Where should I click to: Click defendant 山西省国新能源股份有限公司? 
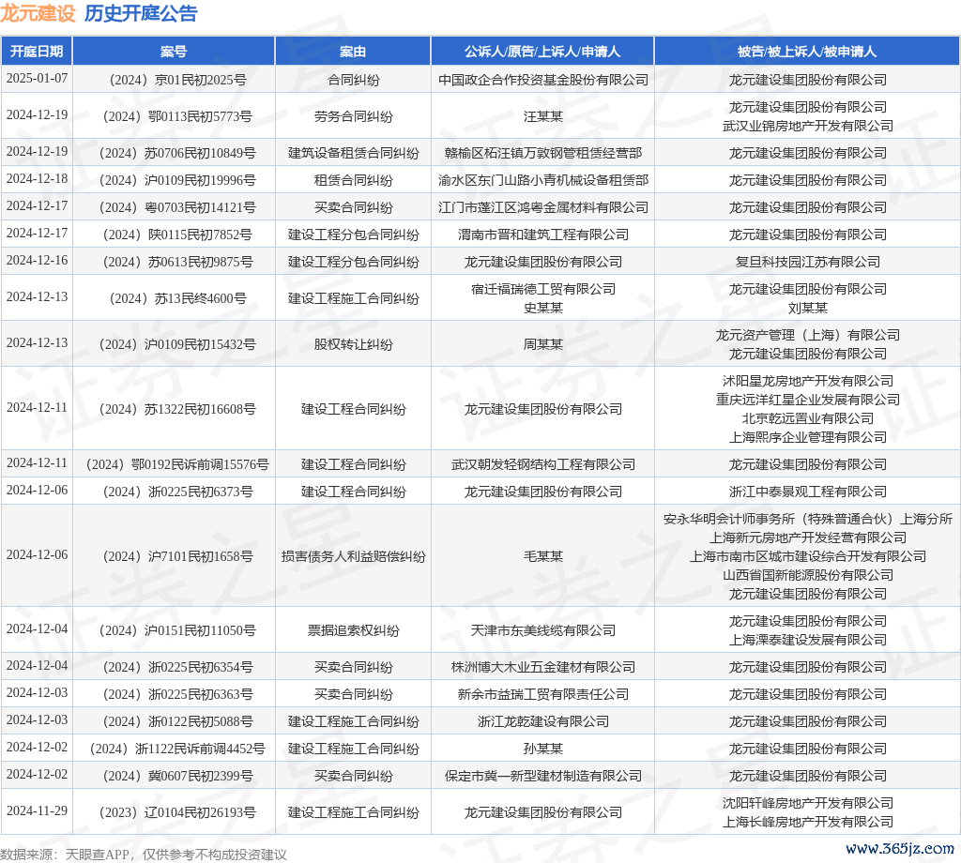(x=808, y=576)
